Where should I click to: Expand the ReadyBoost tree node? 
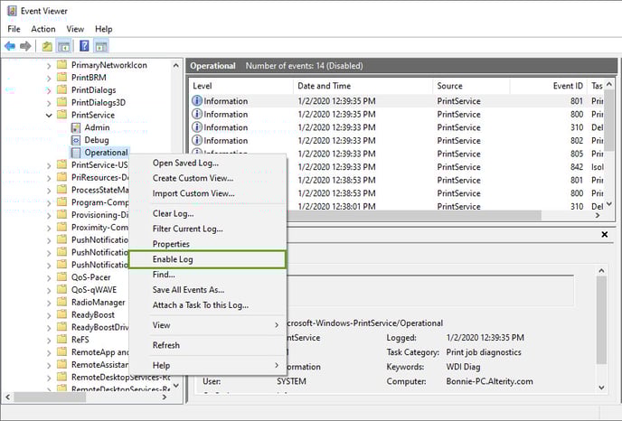click(49, 315)
